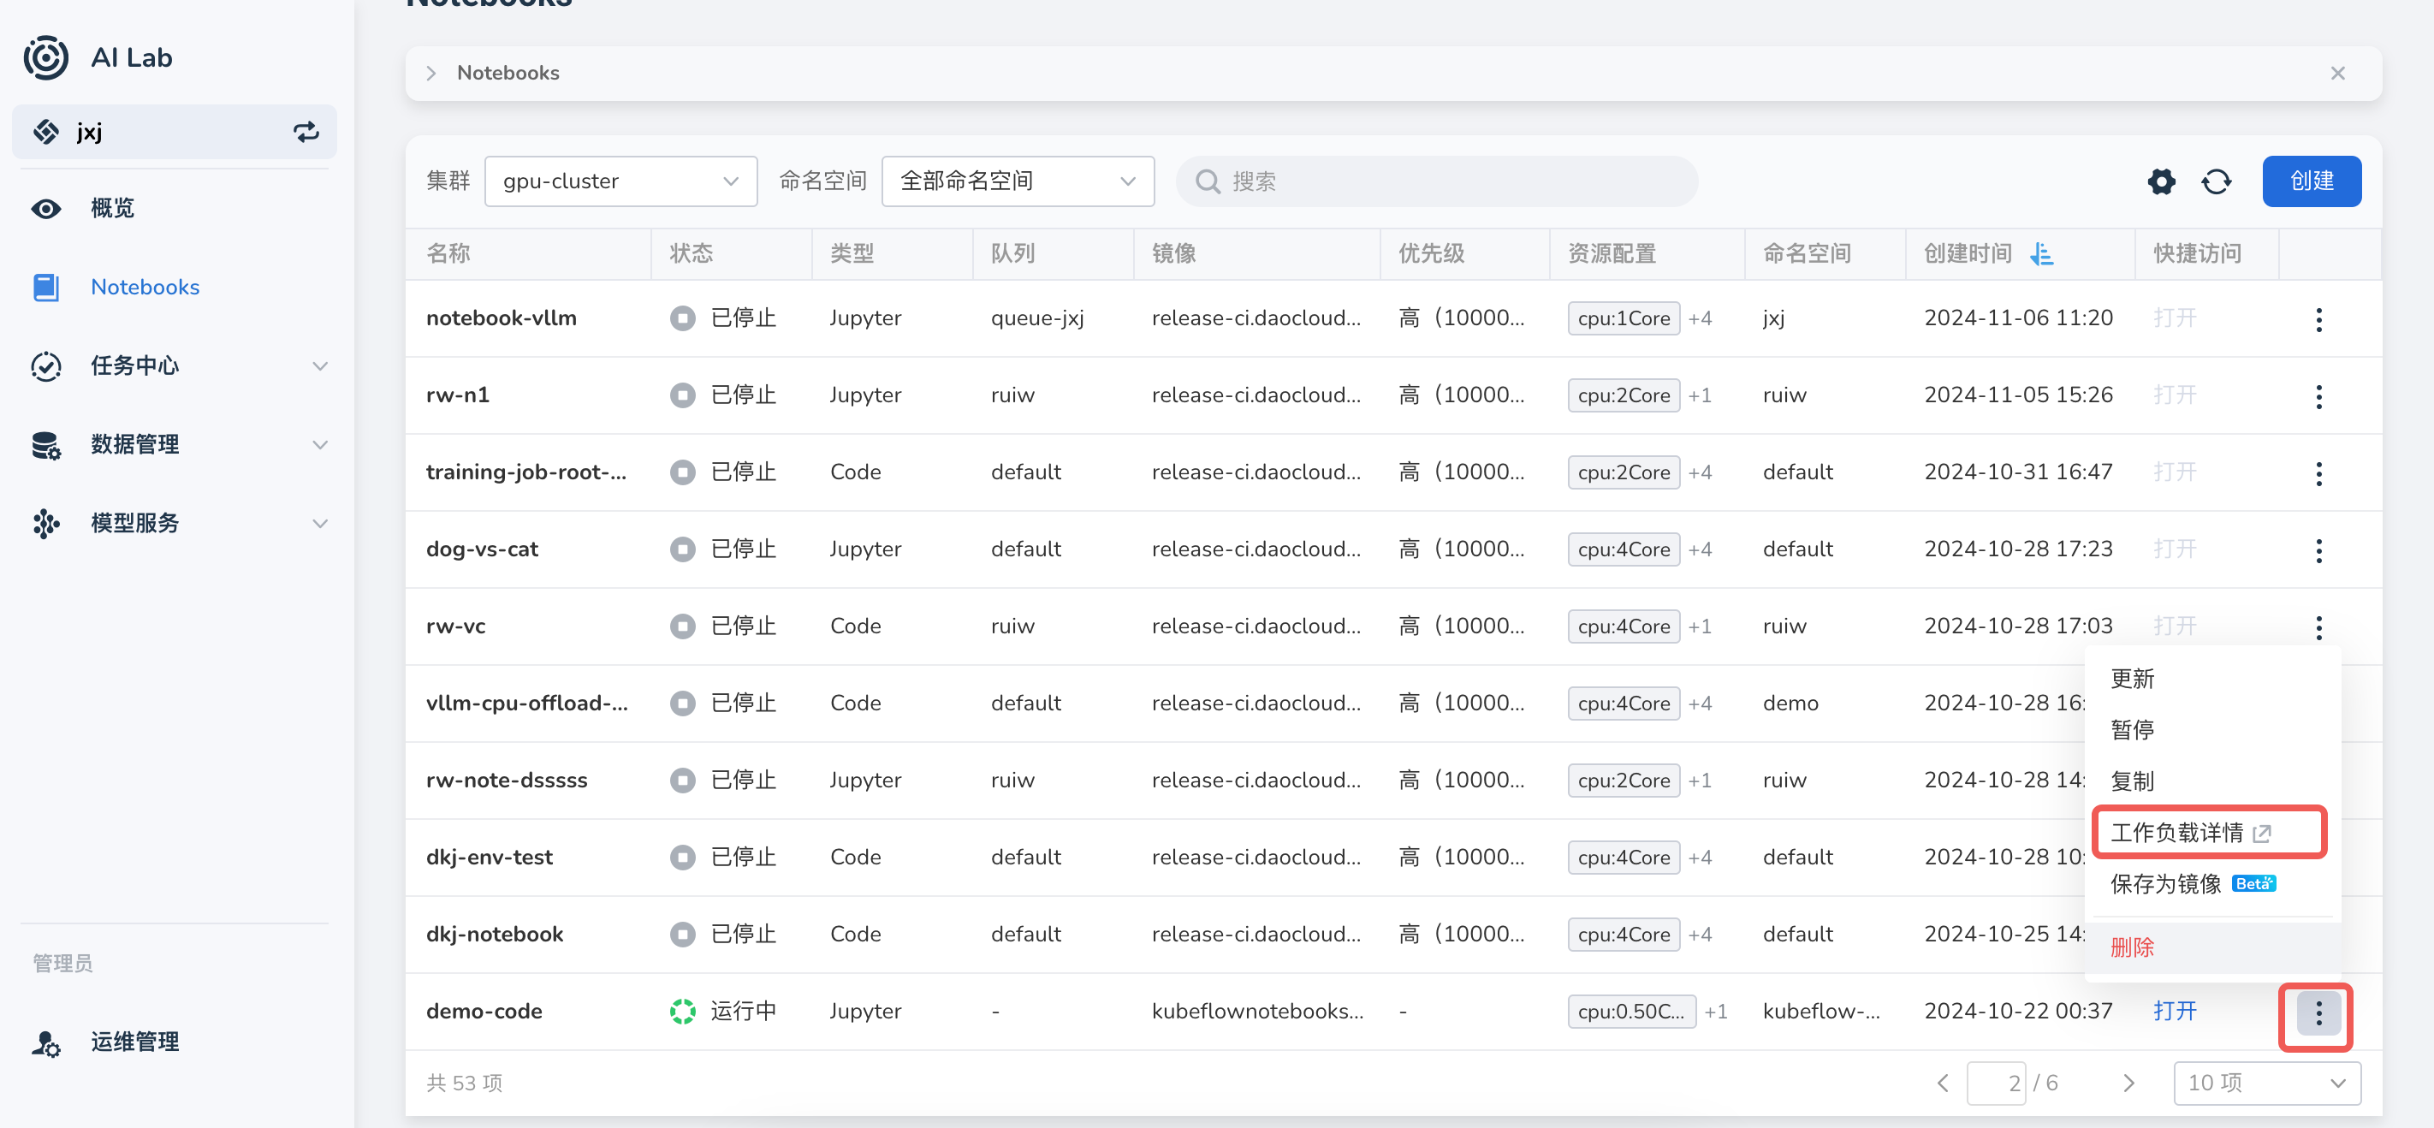Viewport: 2434px width, 1128px height.
Task: Click the 模型服务 model service icon
Action: tap(45, 524)
